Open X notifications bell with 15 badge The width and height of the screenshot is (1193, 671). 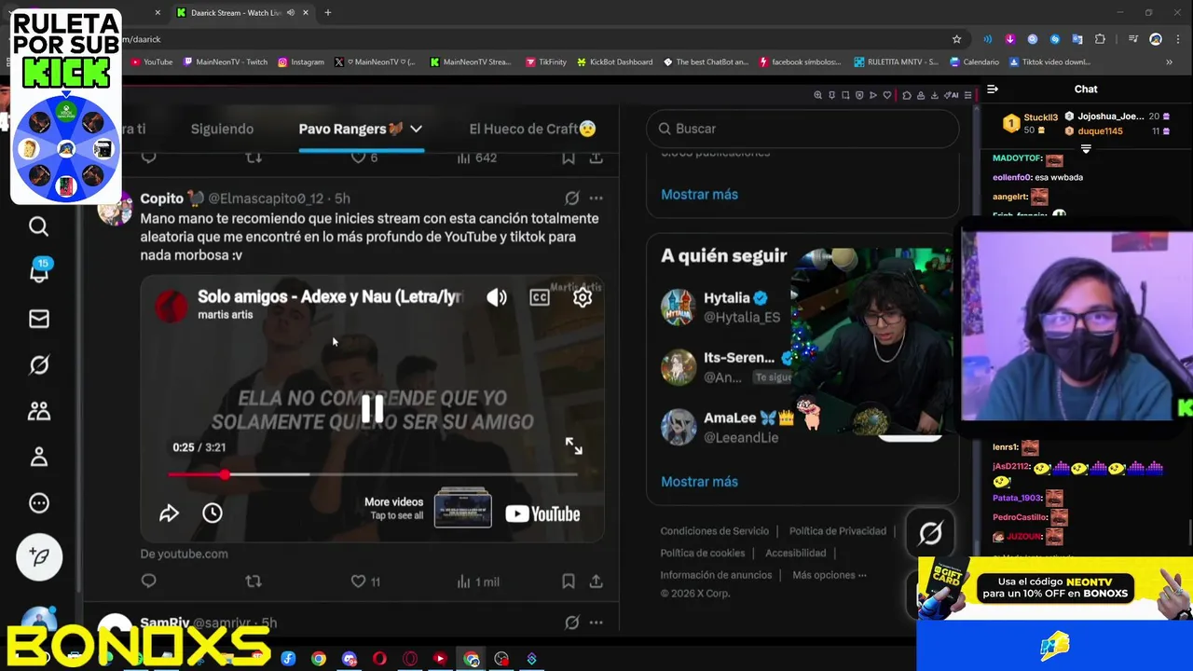click(39, 271)
